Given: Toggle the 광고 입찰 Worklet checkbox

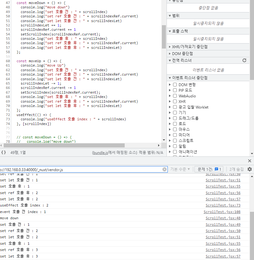Looking at the screenshot, I should pos(175,107).
